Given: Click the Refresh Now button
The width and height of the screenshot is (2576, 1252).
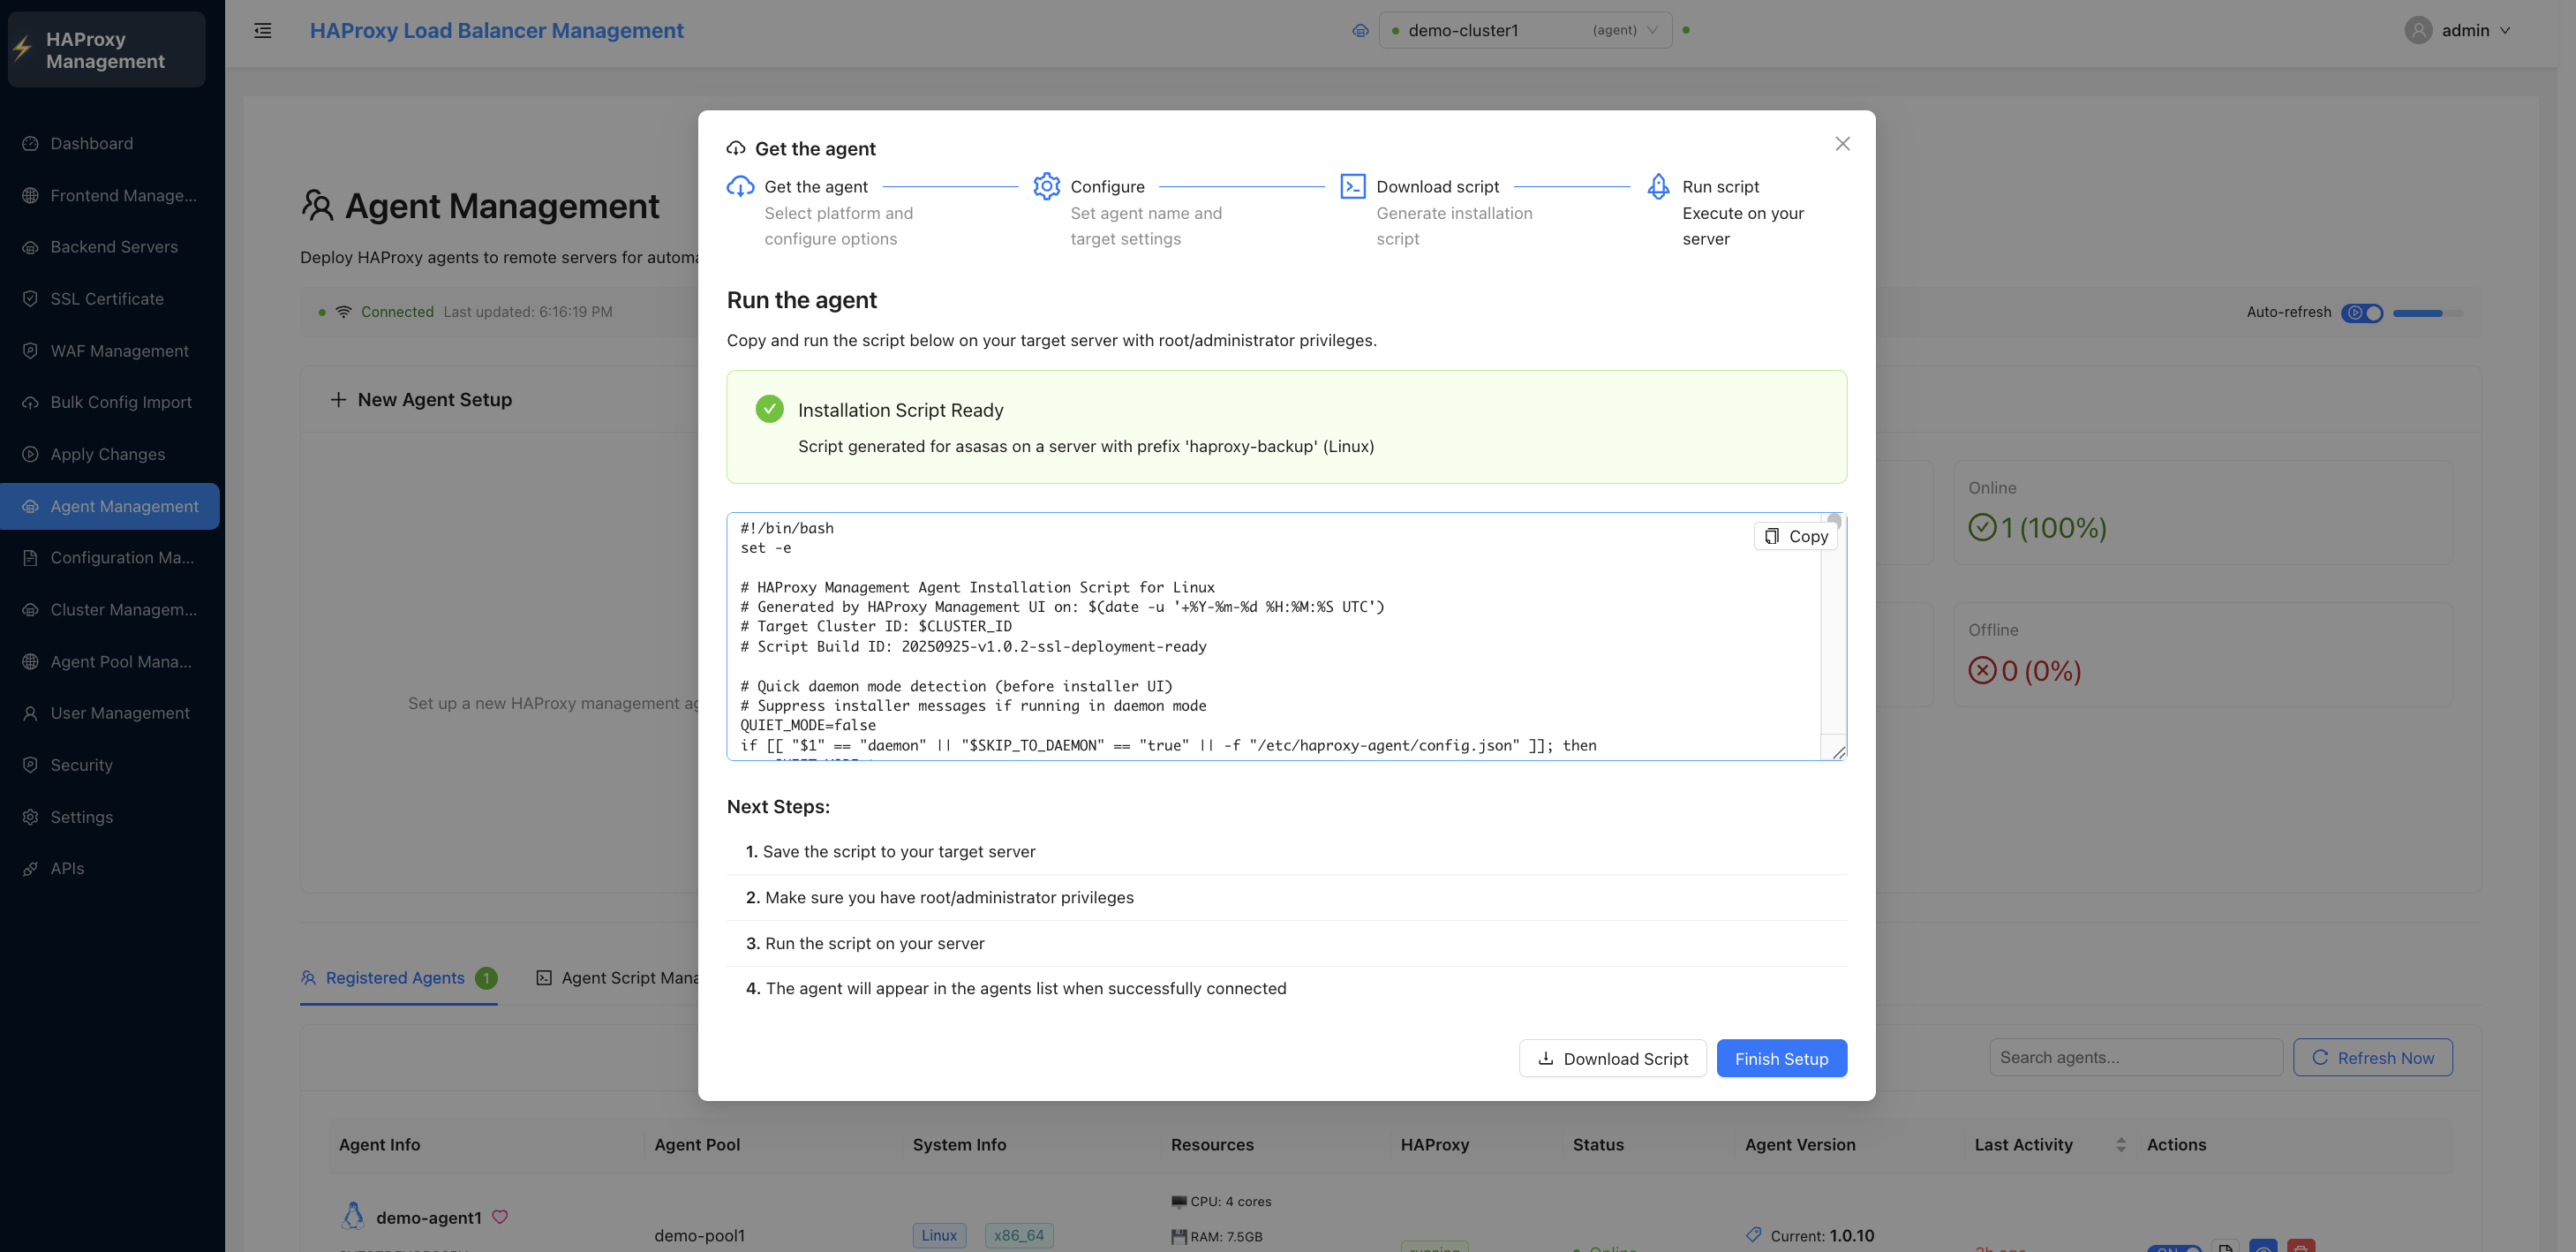Looking at the screenshot, I should [2372, 1057].
